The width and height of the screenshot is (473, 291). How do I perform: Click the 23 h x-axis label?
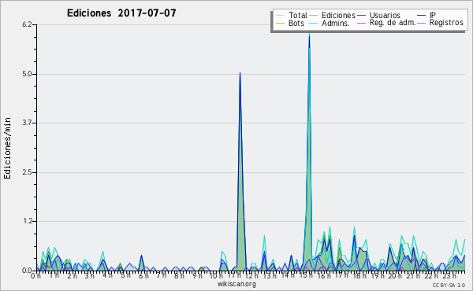[449, 276]
